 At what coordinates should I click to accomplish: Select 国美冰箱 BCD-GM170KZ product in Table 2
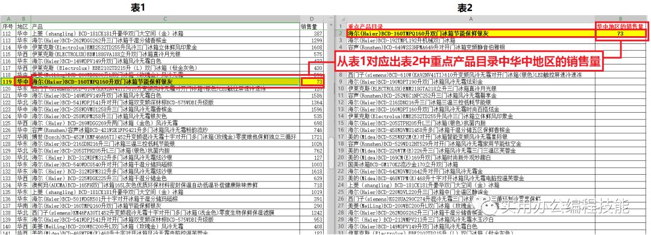(x=470, y=164)
